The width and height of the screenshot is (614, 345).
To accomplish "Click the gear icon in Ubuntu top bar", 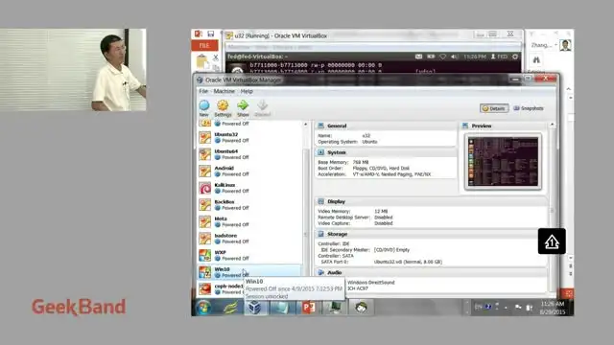I will tap(515, 57).
